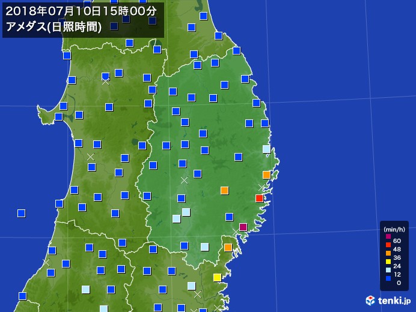Click the orange marker inland left of the red marker

tap(224, 190)
